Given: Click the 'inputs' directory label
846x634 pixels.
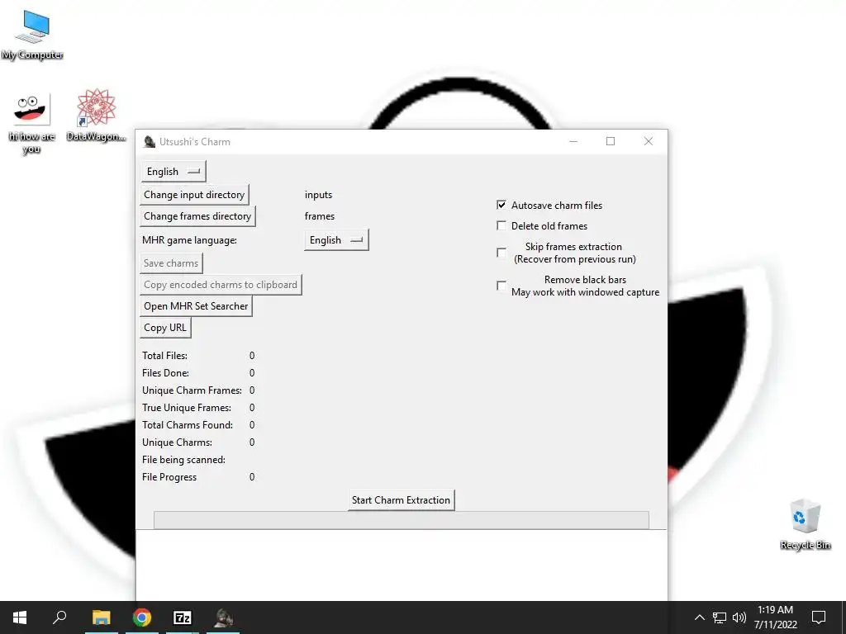Looking at the screenshot, I should 318,195.
